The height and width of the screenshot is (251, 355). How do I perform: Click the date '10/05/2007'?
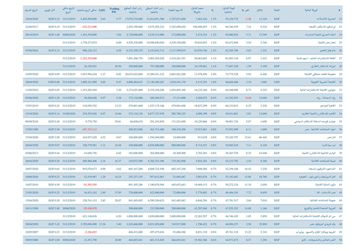(x=32, y=232)
